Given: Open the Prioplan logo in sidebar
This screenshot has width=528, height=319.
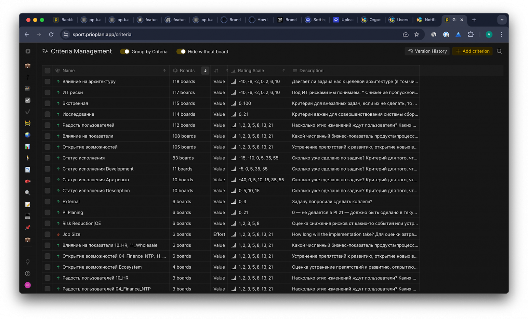Looking at the screenshot, I should click(x=28, y=51).
